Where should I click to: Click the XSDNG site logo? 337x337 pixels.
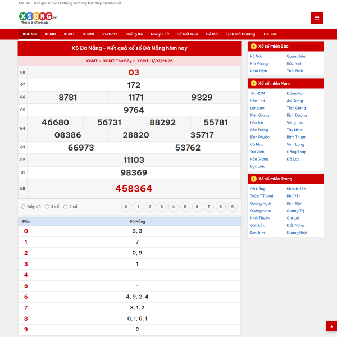(x=38, y=18)
